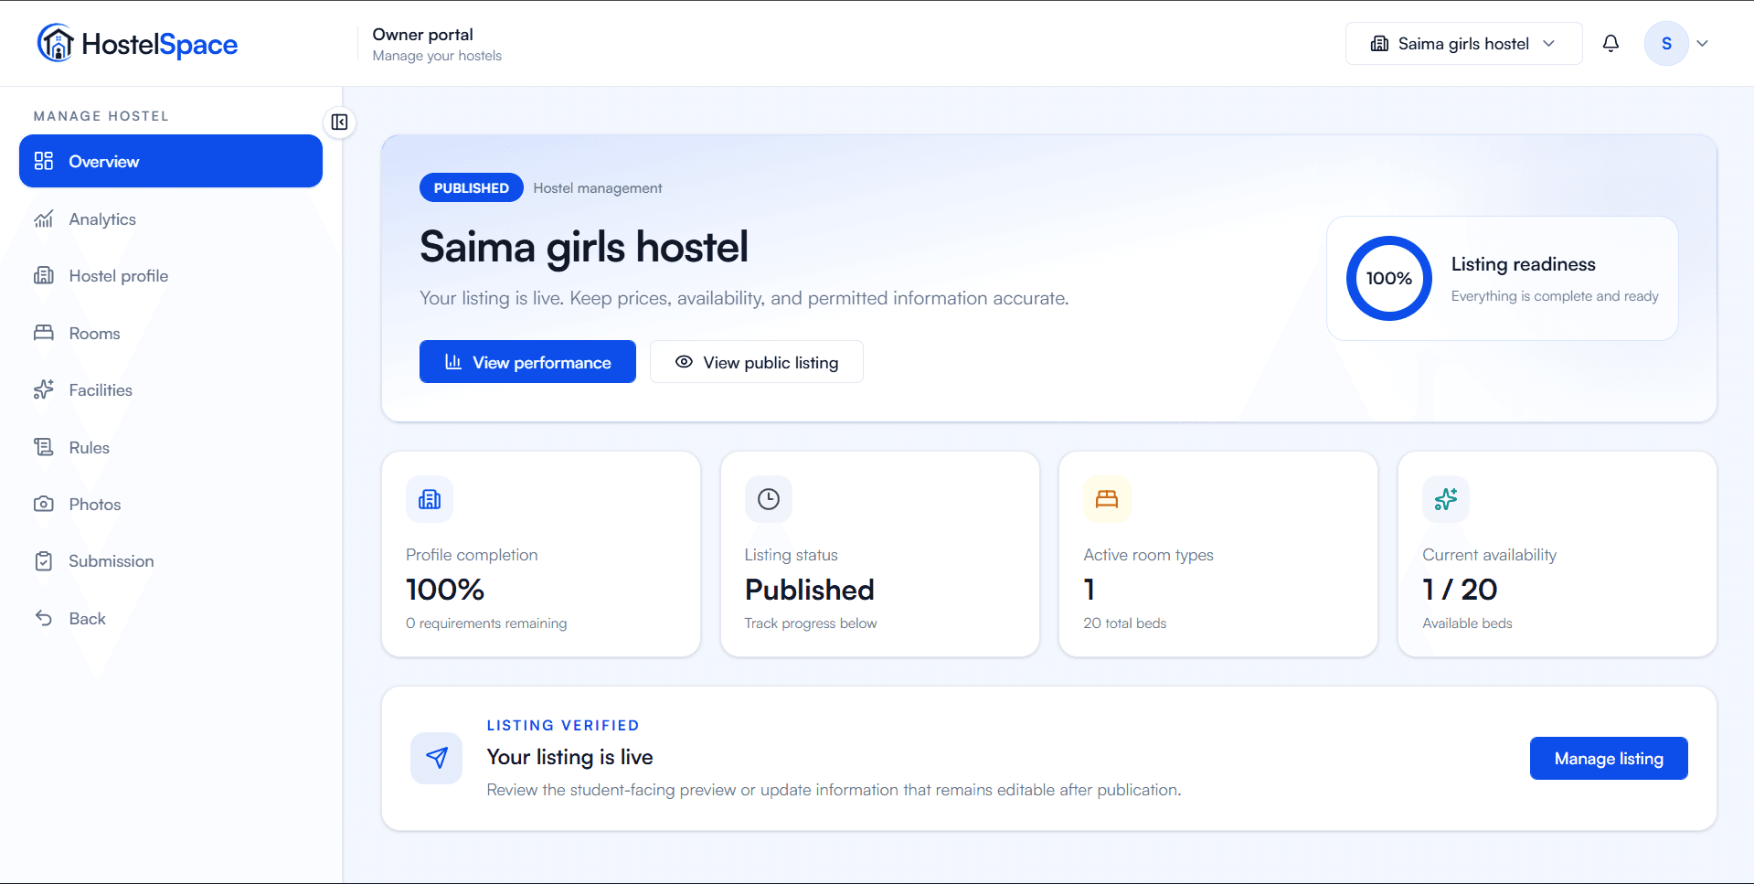Click the S user avatar
The width and height of the screenshot is (1754, 884).
coord(1666,43)
